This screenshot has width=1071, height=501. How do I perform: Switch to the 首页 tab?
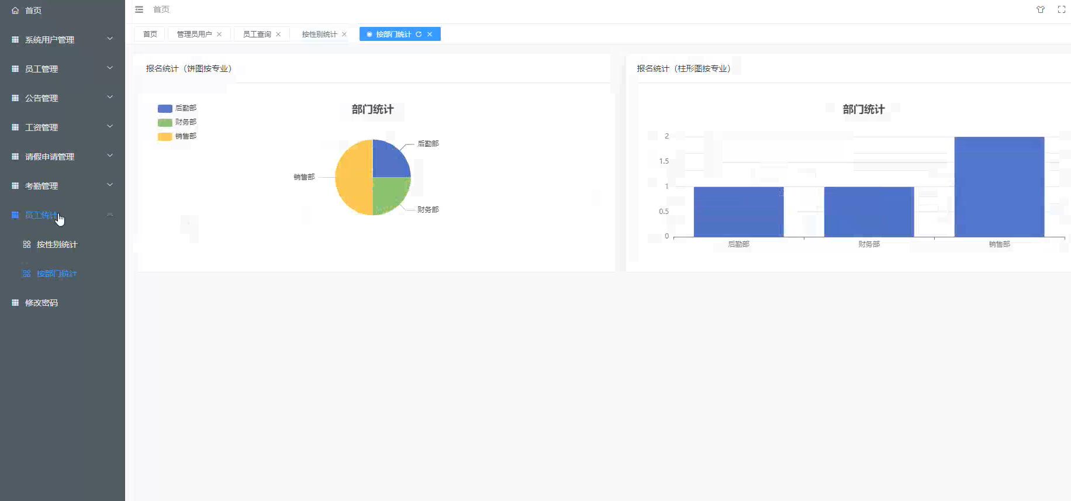click(x=150, y=34)
